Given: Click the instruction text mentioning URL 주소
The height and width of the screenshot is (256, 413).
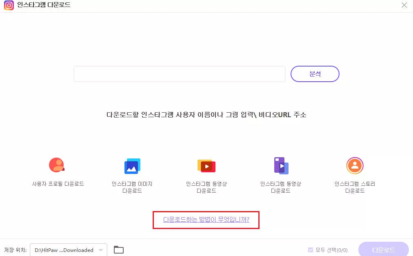Looking at the screenshot, I should tap(206, 115).
